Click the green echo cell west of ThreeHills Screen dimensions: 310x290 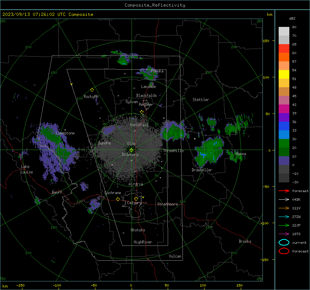[x=174, y=131]
